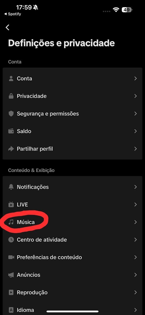Viewport: 145px width, 315px height.
Task: Tap the back arrow at top
Action: [x=7, y=27]
